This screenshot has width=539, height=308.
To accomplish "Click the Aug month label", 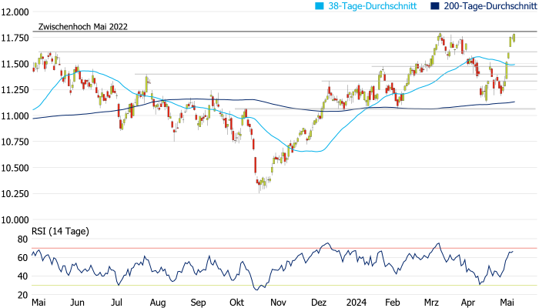I will coord(158,303).
